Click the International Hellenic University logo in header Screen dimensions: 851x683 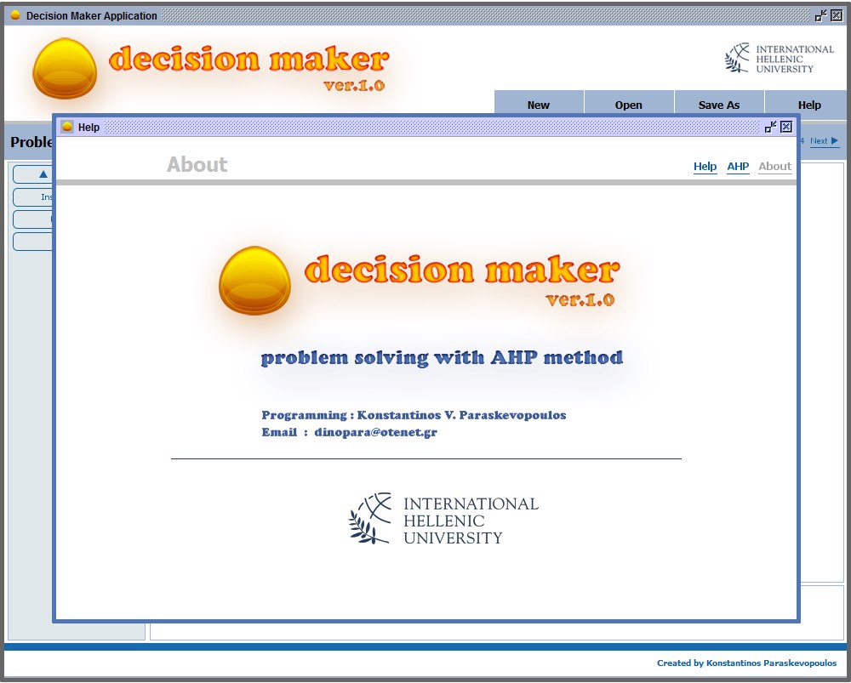(779, 59)
